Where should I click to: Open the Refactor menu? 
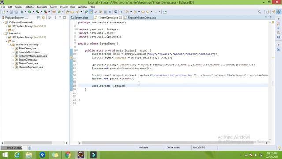click(x=30, y=7)
